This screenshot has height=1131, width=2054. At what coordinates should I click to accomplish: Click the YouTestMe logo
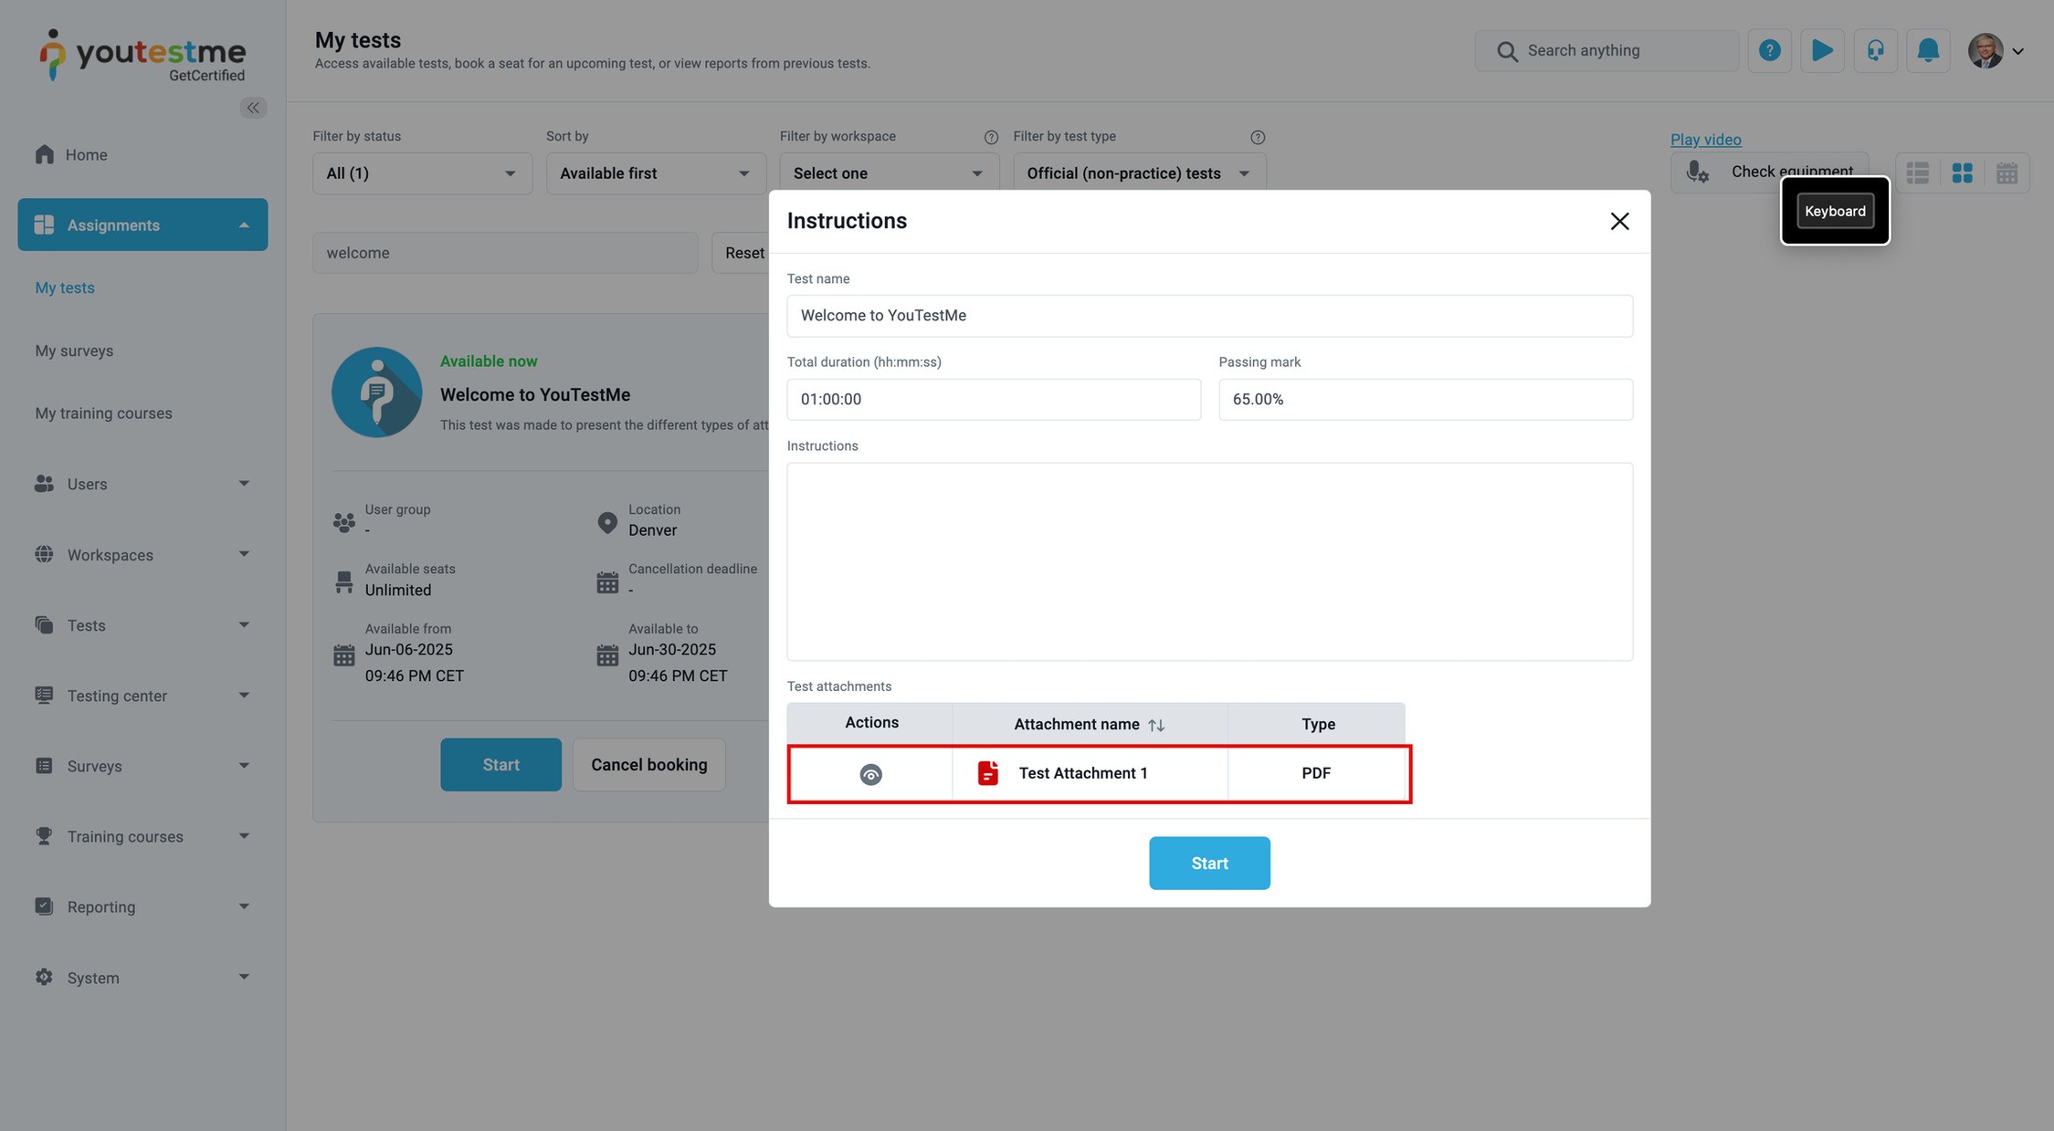[142, 55]
